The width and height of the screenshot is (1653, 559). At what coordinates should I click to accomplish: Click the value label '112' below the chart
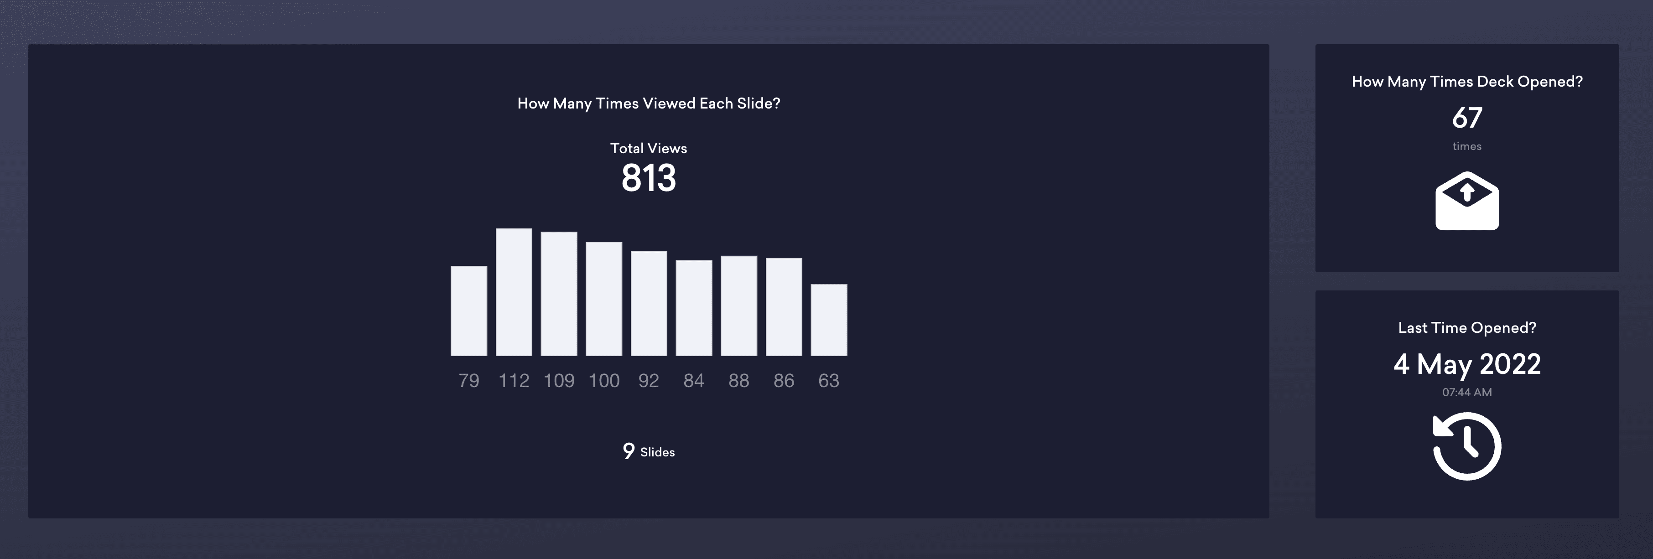514,381
